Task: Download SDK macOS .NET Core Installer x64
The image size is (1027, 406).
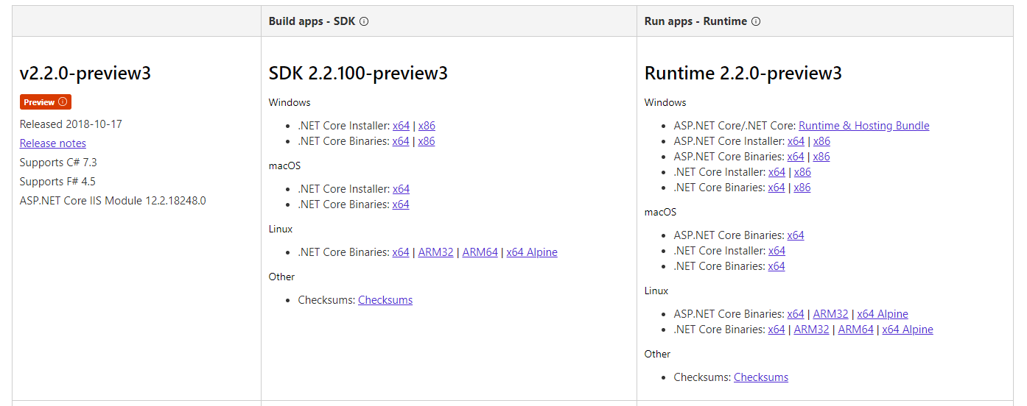Action: pyautogui.click(x=401, y=189)
